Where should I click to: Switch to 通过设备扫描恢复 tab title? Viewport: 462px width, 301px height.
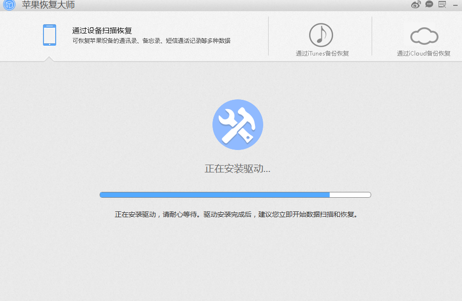pyautogui.click(x=102, y=31)
